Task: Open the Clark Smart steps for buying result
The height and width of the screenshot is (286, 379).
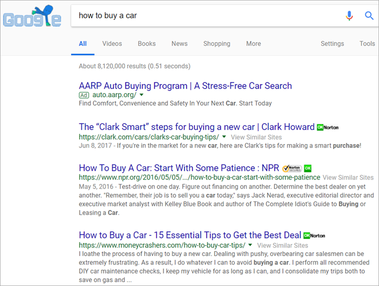Action: coord(196,127)
